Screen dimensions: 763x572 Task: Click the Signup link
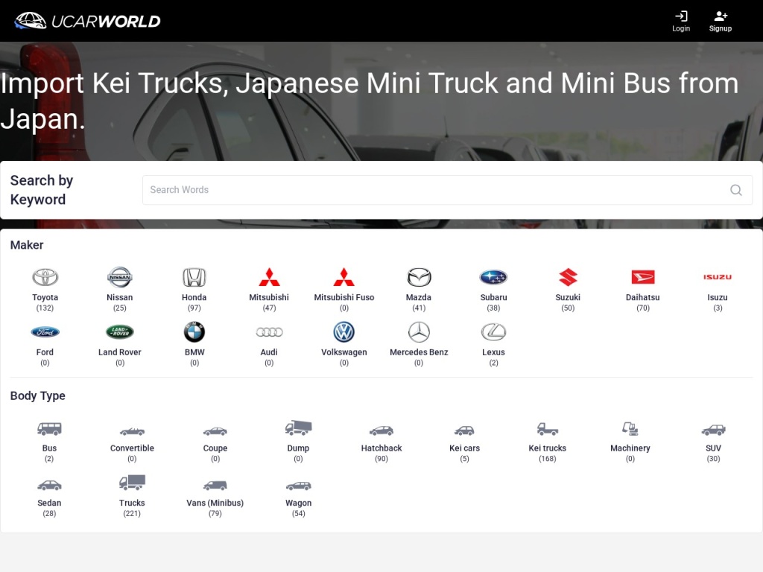pyautogui.click(x=720, y=20)
